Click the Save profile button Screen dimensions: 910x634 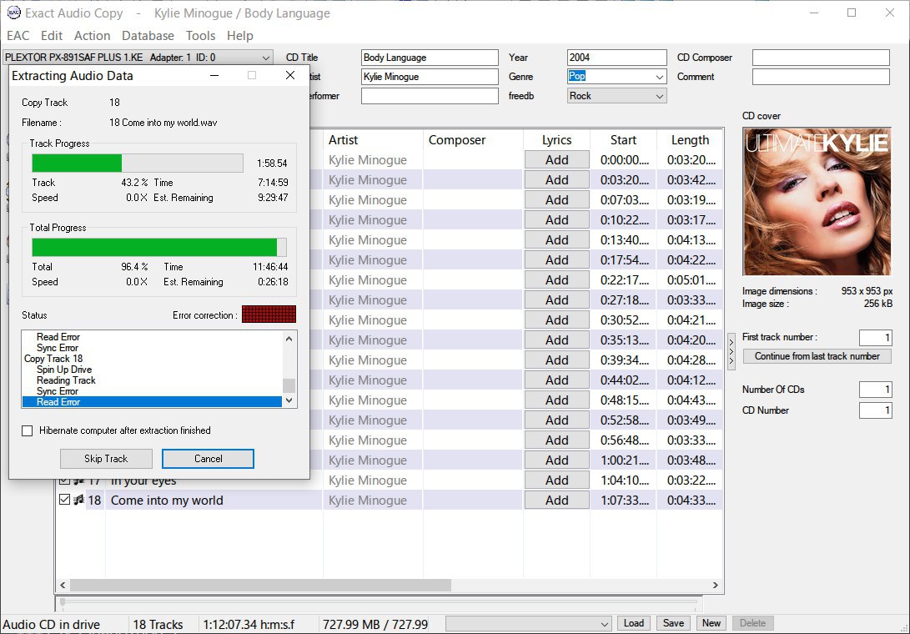point(673,623)
